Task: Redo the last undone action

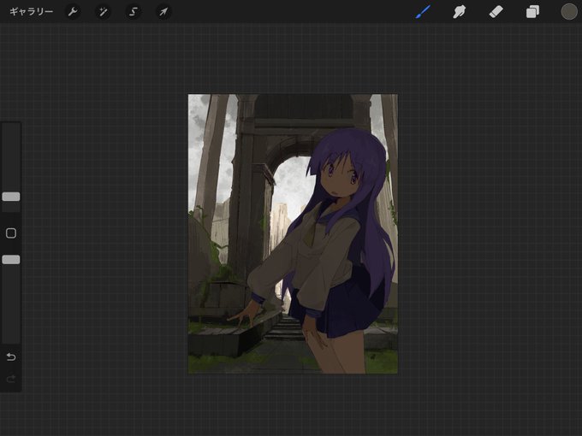Action: [11, 379]
